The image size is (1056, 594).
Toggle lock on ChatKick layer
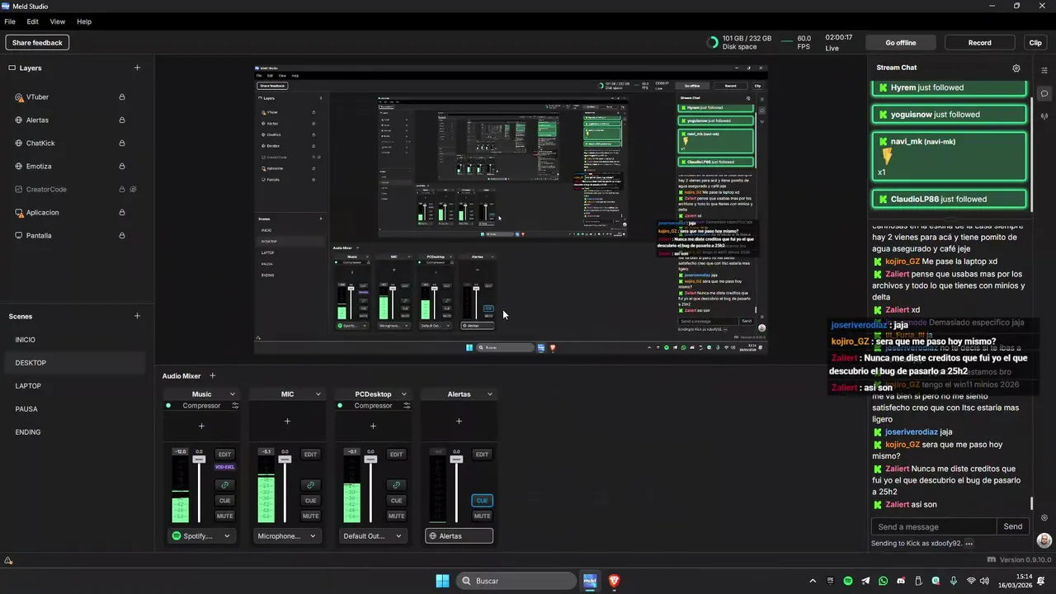(x=122, y=143)
